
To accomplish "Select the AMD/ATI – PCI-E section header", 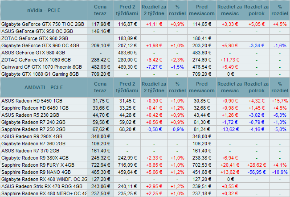I will click(44, 87).
